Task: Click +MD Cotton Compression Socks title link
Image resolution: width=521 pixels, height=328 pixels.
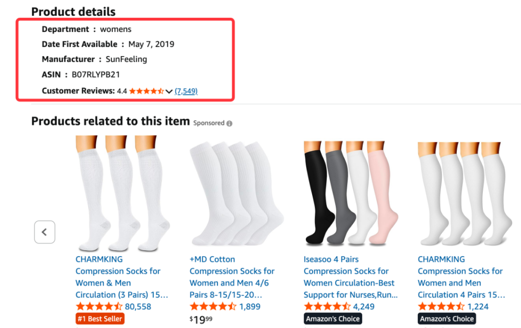Action: tap(232, 277)
